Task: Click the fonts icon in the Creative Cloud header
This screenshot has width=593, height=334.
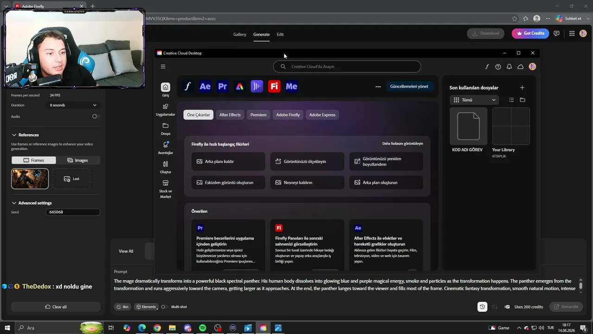Action: [x=487, y=67]
